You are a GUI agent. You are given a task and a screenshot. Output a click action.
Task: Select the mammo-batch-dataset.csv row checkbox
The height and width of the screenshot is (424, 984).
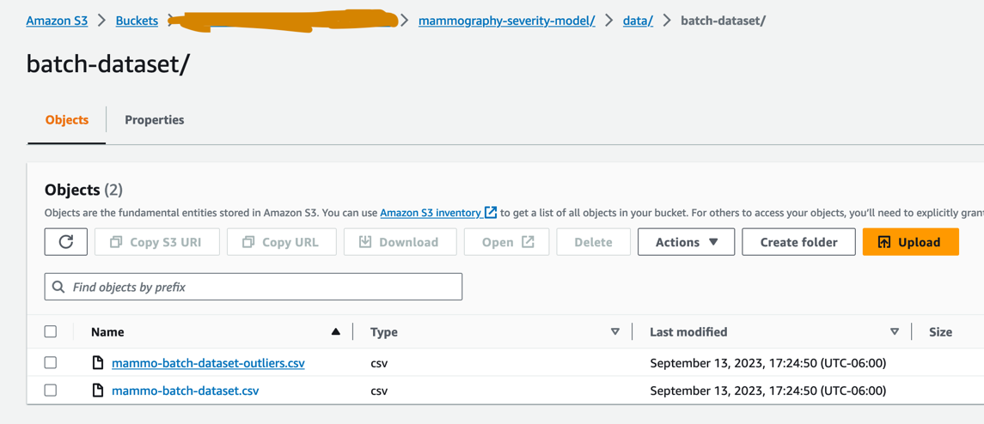pos(51,391)
